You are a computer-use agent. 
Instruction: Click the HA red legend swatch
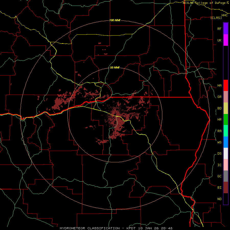(226, 85)
